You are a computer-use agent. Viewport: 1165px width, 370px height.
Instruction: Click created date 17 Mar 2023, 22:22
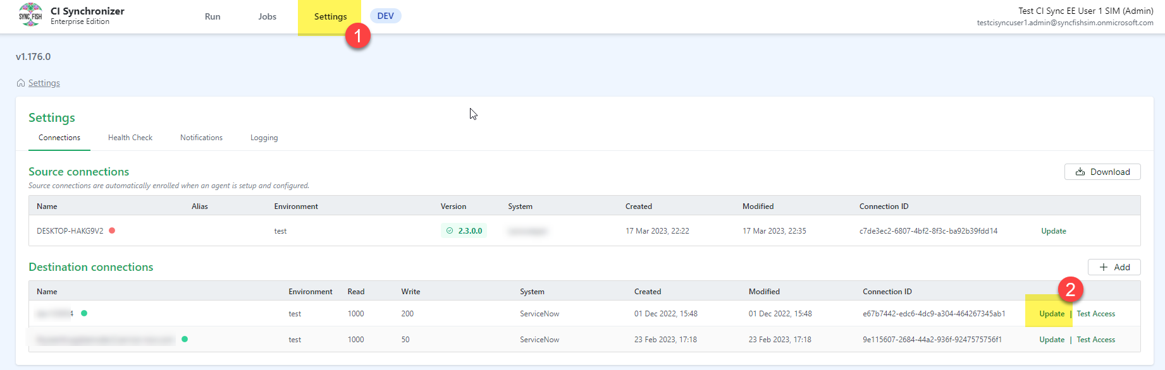[x=657, y=231]
